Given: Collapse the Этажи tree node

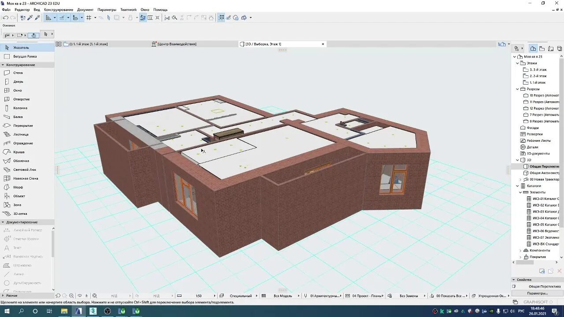Looking at the screenshot, I should pyautogui.click(x=518, y=63).
